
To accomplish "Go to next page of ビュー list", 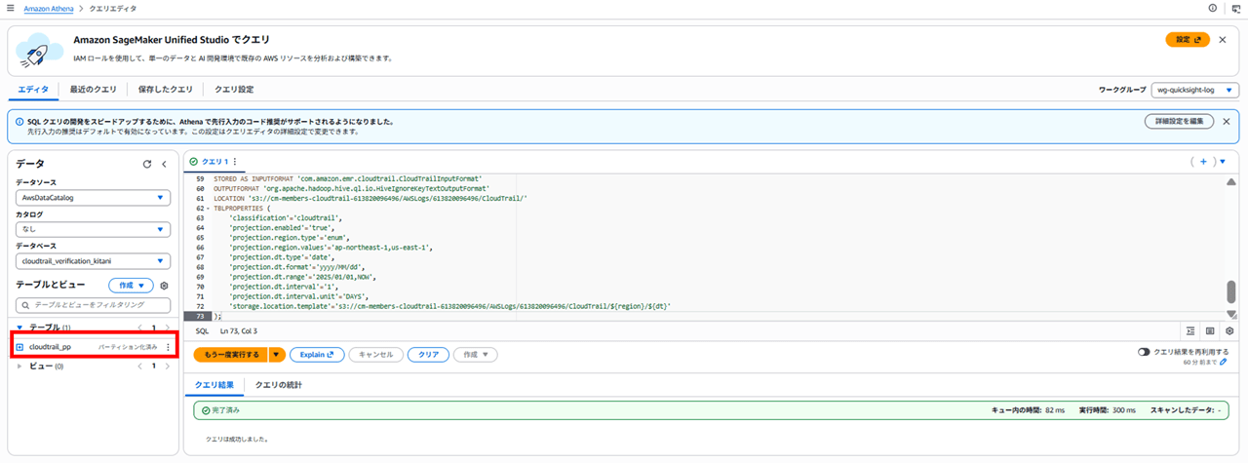I will click(167, 367).
